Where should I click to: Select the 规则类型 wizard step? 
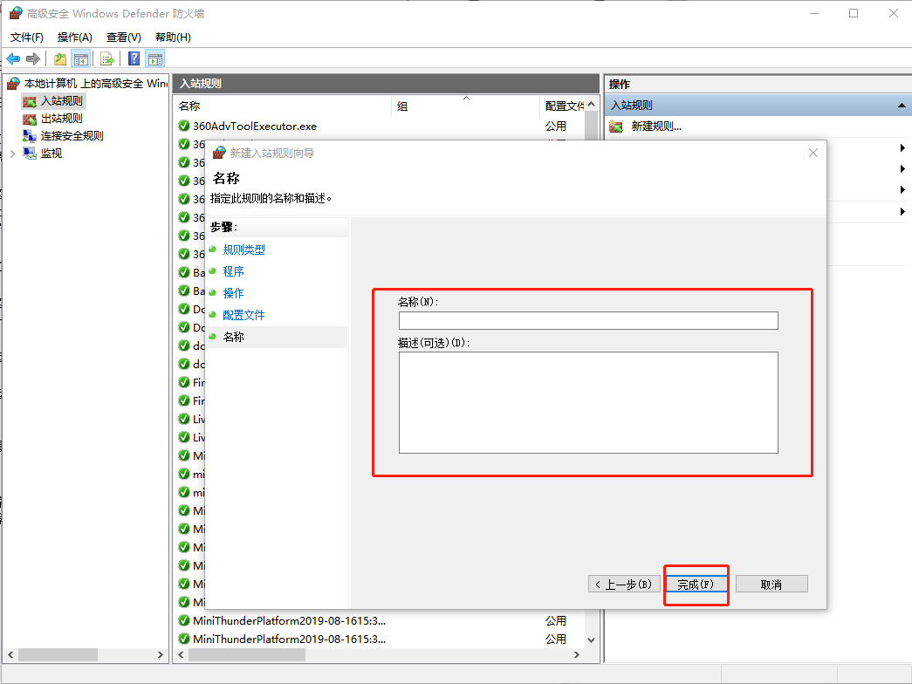point(243,249)
